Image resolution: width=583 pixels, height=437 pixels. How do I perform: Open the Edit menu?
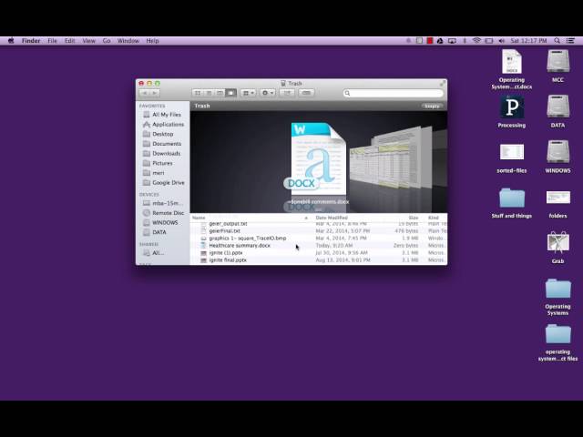(70, 41)
